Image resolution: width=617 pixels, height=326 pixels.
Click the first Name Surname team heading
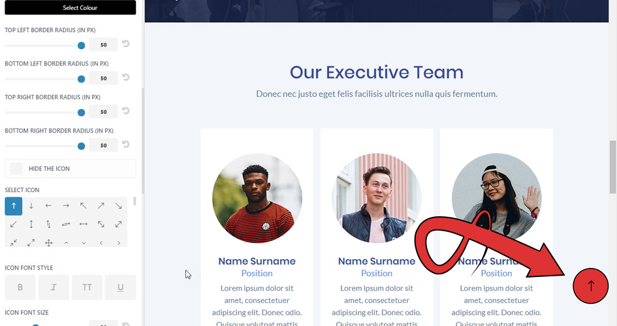tap(257, 261)
